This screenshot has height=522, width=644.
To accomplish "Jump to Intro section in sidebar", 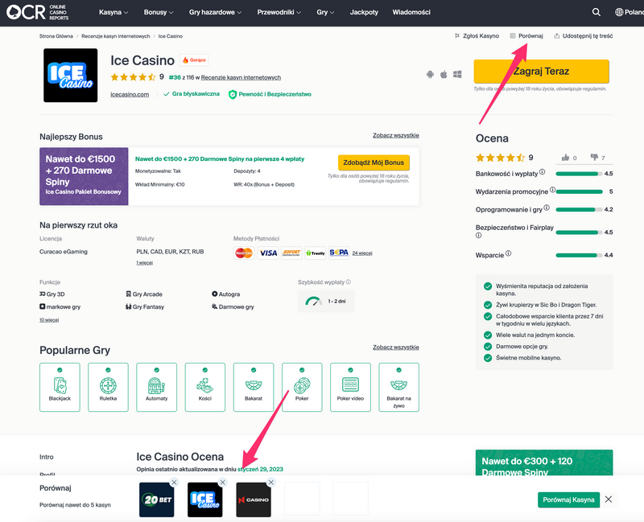I will point(47,457).
